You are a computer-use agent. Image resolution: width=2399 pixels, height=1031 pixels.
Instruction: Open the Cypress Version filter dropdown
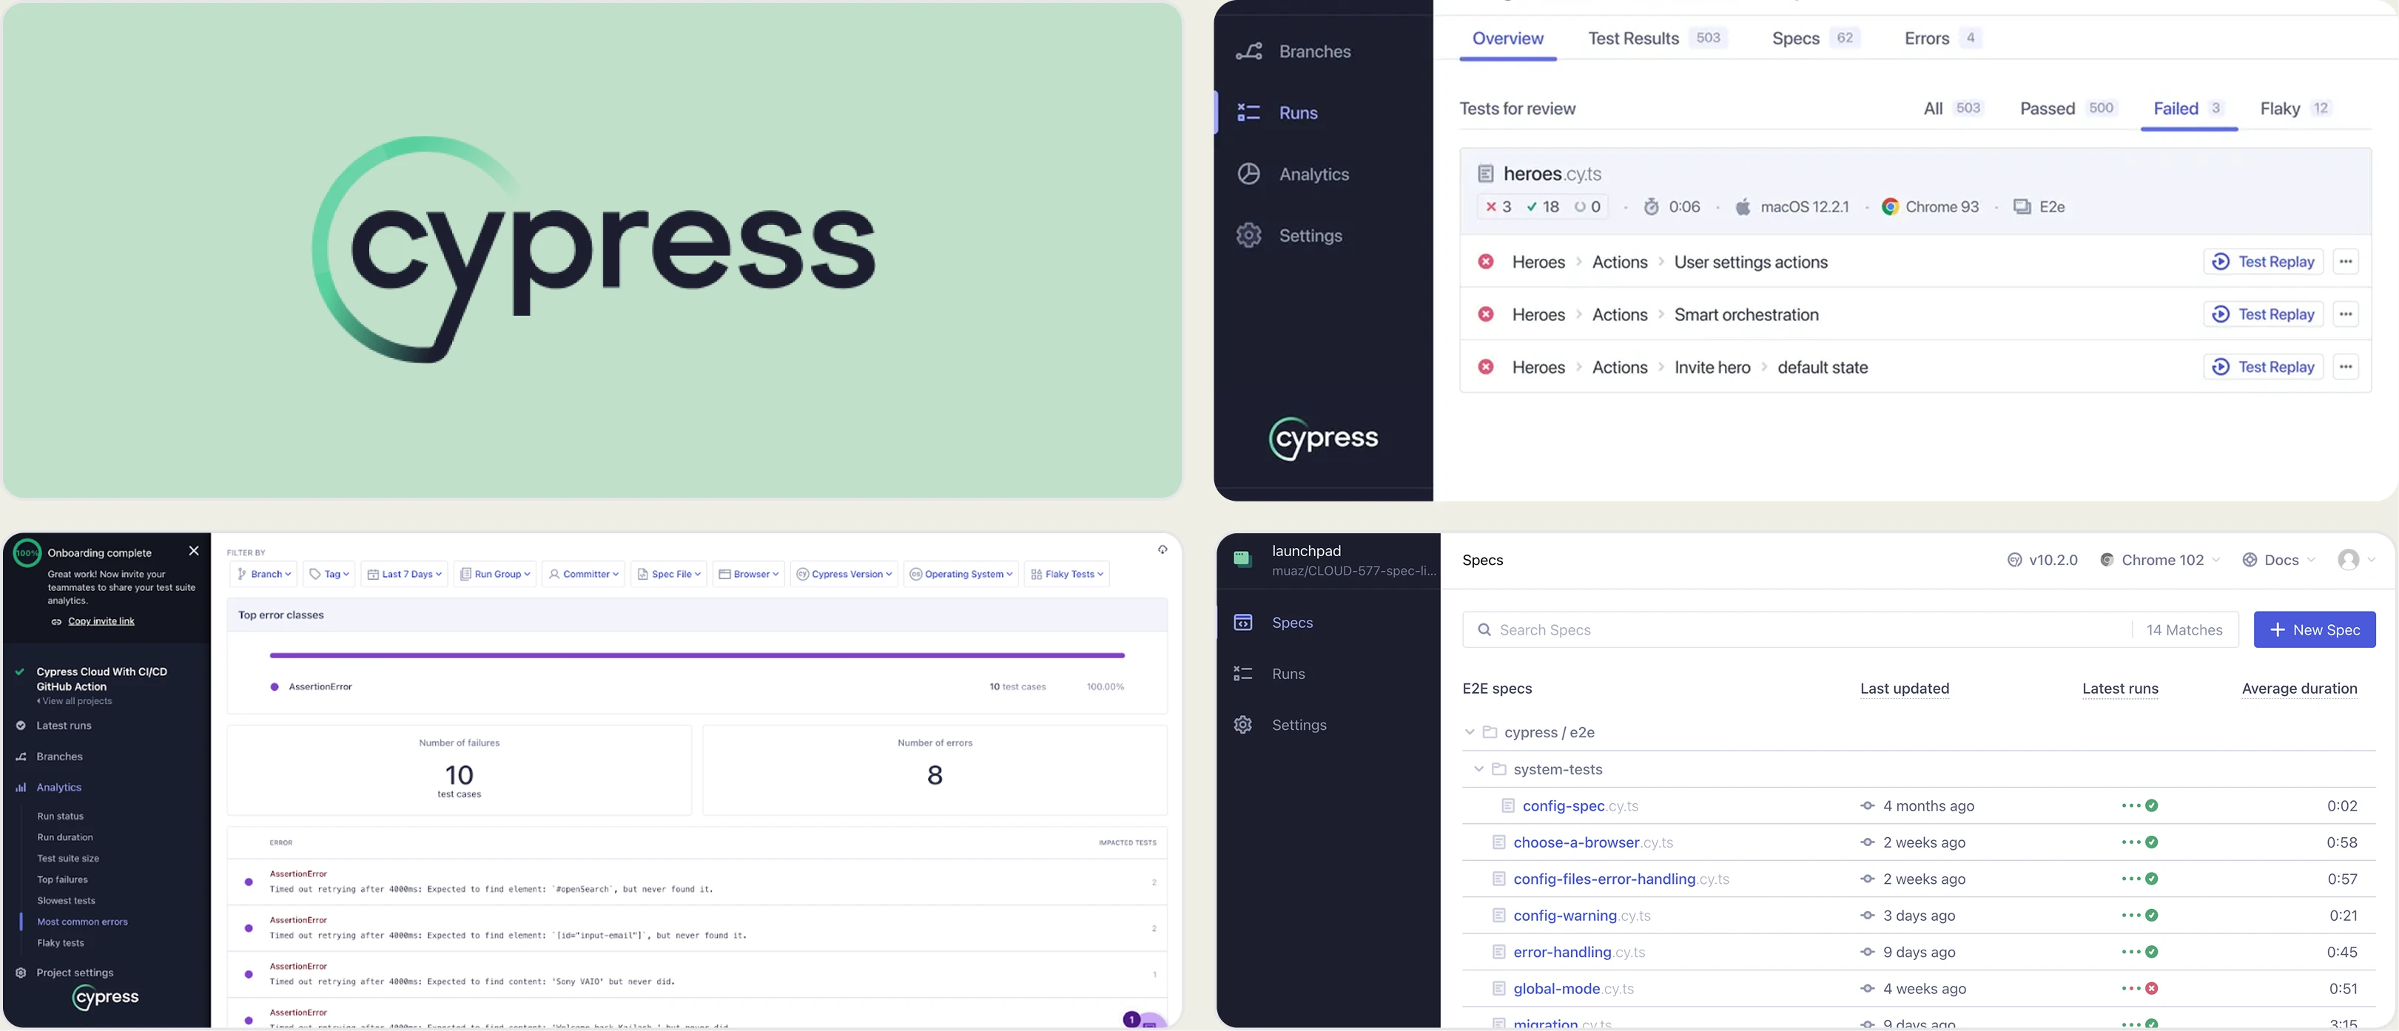[844, 574]
